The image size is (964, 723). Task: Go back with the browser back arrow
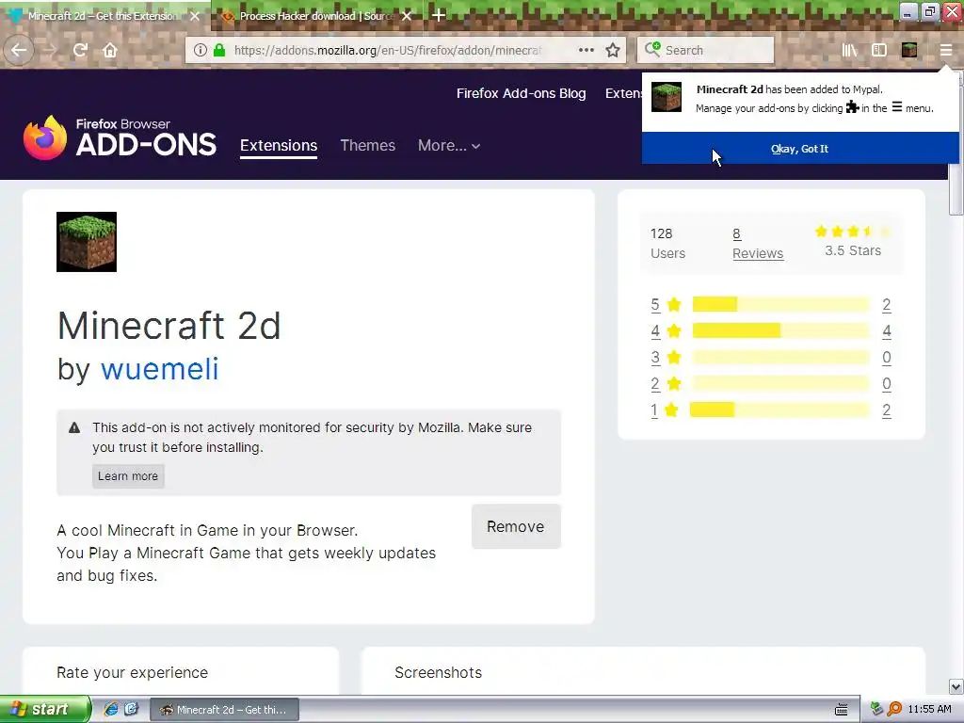tap(19, 50)
